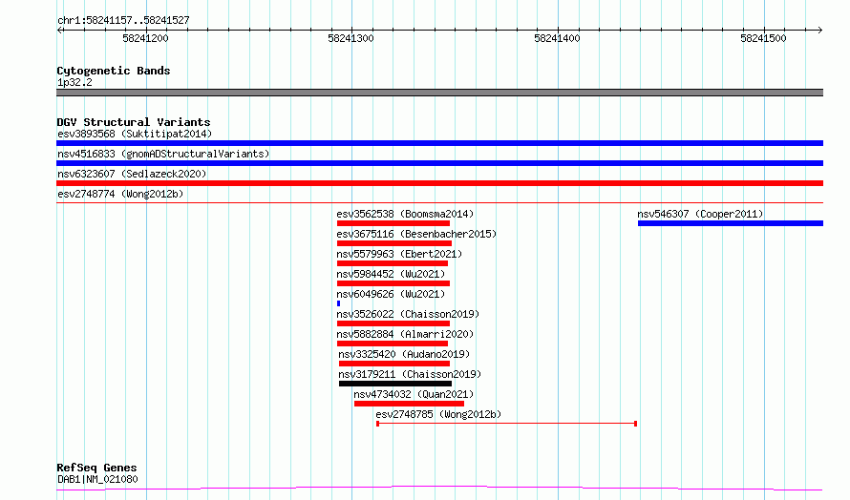The image size is (850, 500).
Task: Click red bar below nsv4734032 (Quan2021)
Action: [410, 404]
